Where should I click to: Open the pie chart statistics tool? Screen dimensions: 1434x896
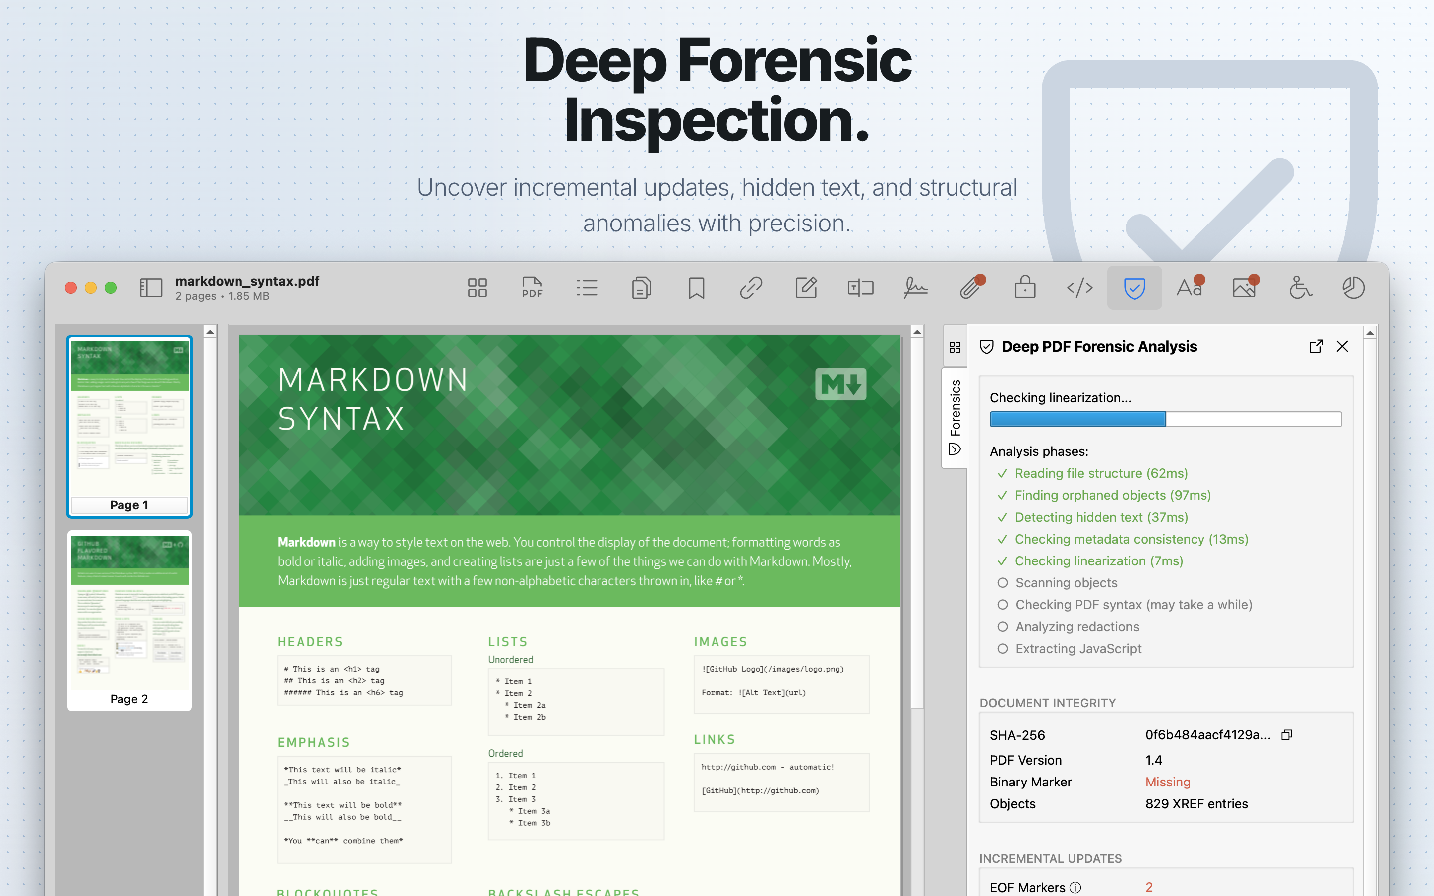point(1354,288)
